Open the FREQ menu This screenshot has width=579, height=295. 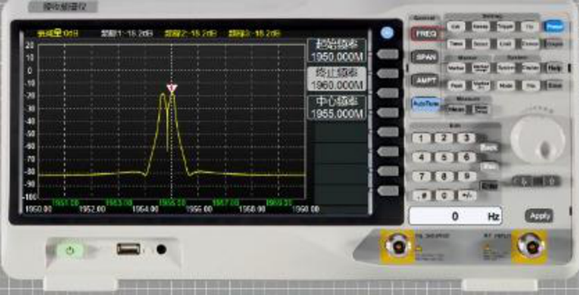426,34
